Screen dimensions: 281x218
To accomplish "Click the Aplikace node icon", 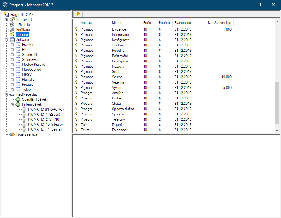I will [x=12, y=40].
